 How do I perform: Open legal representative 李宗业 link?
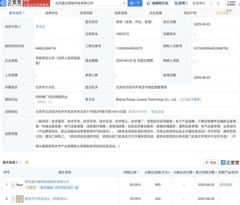tap(40, 27)
